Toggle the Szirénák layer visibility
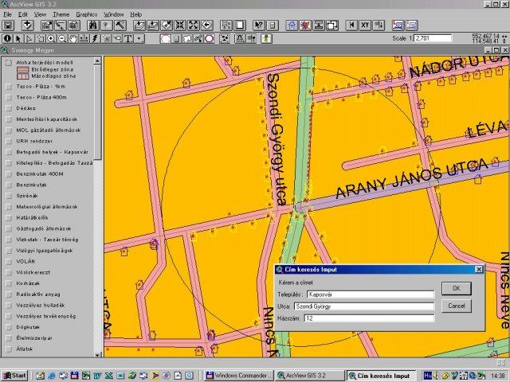Viewport: 510px width, 382px height. click(x=8, y=195)
